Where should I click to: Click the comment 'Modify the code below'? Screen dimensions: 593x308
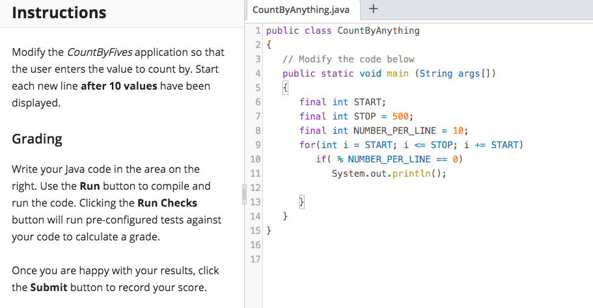(348, 59)
